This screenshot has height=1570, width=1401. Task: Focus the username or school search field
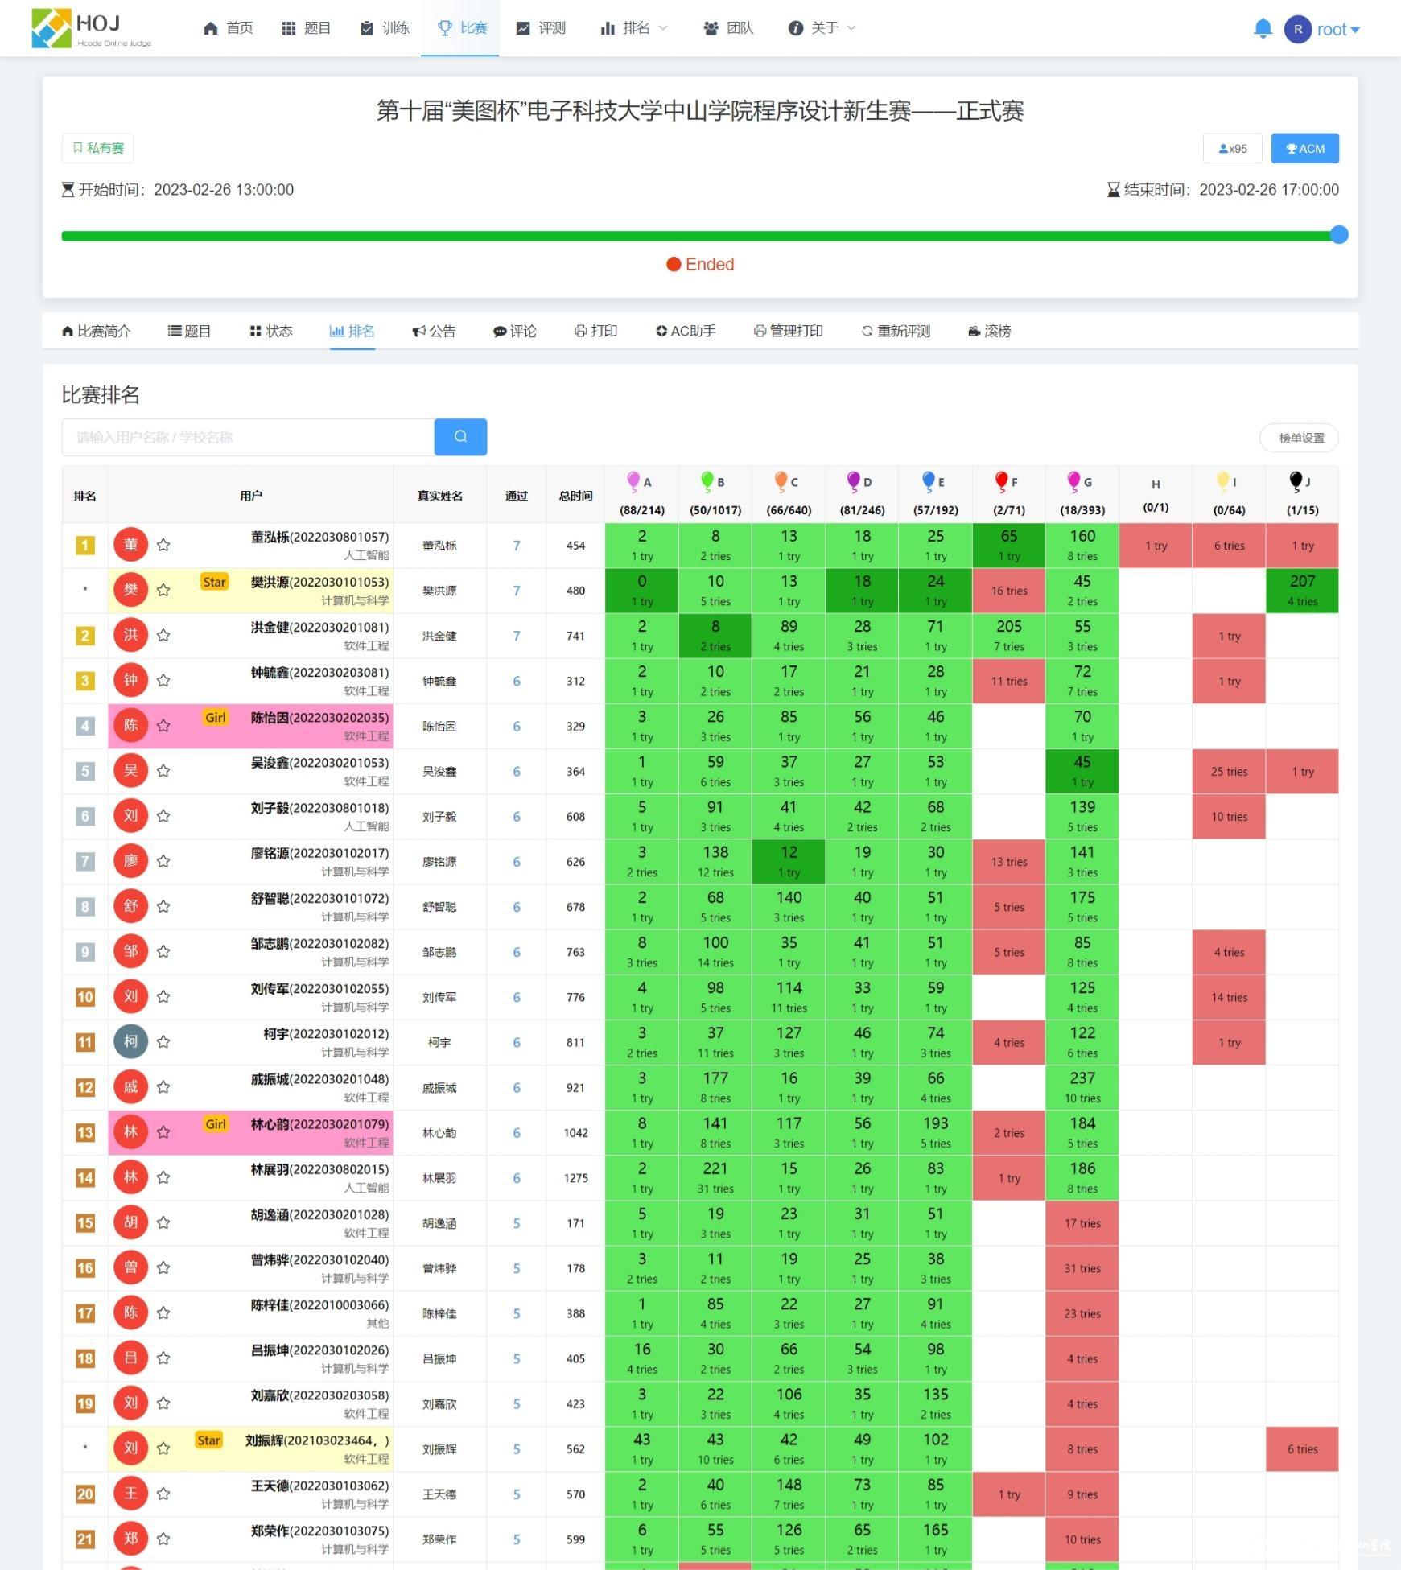tap(248, 437)
